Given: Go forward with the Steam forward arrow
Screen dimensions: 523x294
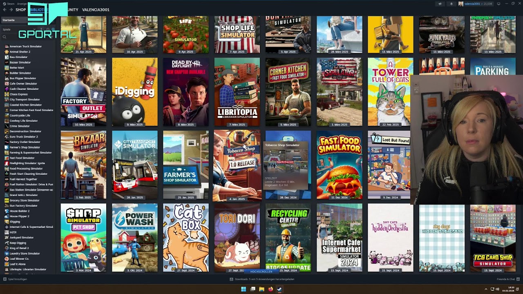Looking at the screenshot, I should click(11, 10).
